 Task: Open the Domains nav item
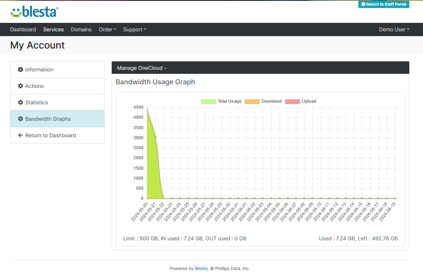(x=81, y=29)
